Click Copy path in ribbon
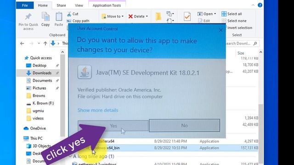 (x=79, y=21)
